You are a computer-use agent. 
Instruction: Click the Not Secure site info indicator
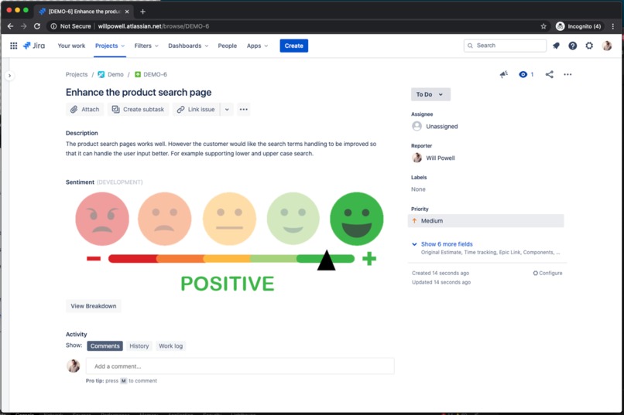click(70, 26)
